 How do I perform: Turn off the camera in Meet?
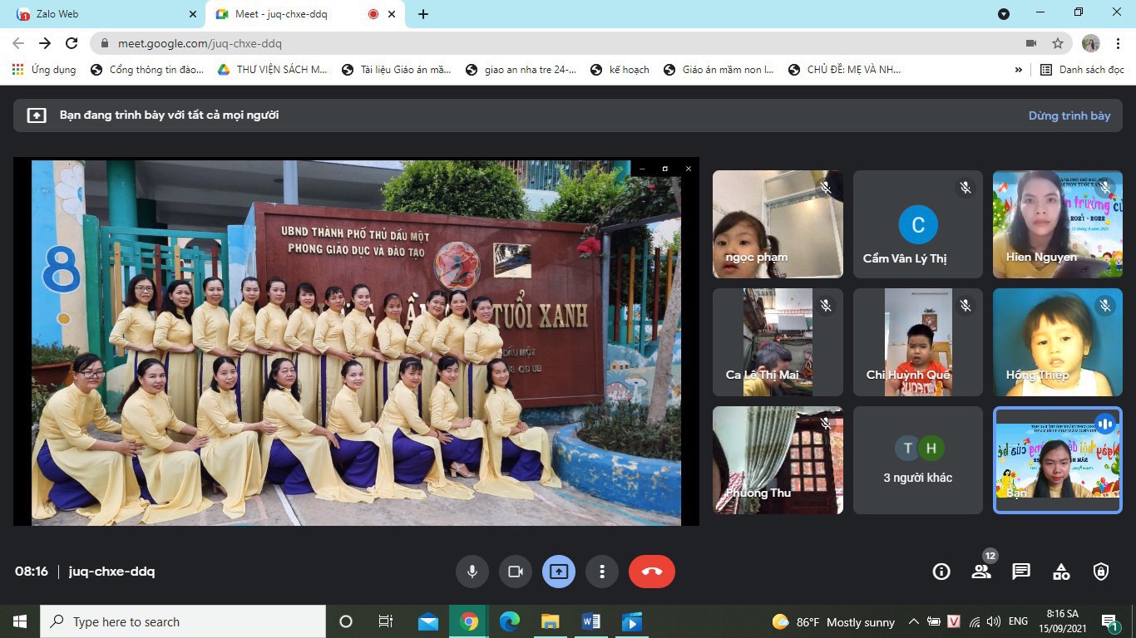(515, 572)
